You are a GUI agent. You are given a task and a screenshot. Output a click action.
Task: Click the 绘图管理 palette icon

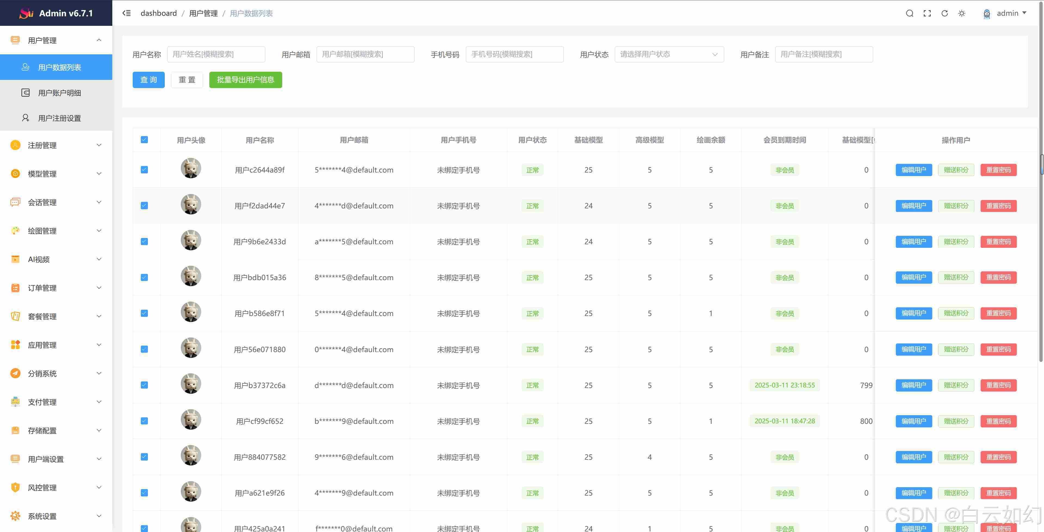pos(15,231)
